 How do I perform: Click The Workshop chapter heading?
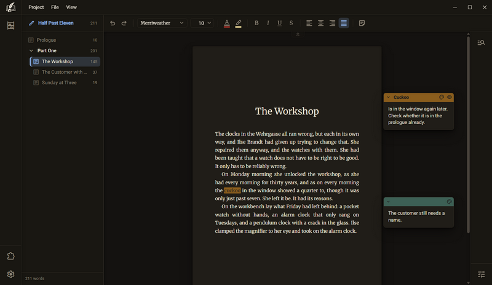pos(287,111)
